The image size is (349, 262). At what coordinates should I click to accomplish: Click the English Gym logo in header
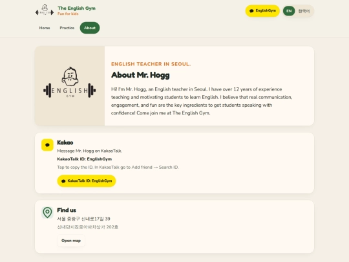[x=45, y=10]
